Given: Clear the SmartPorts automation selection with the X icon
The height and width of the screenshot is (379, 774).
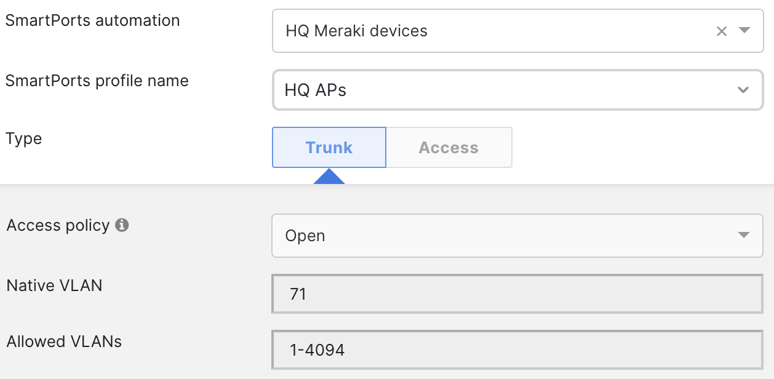Looking at the screenshot, I should (x=721, y=31).
